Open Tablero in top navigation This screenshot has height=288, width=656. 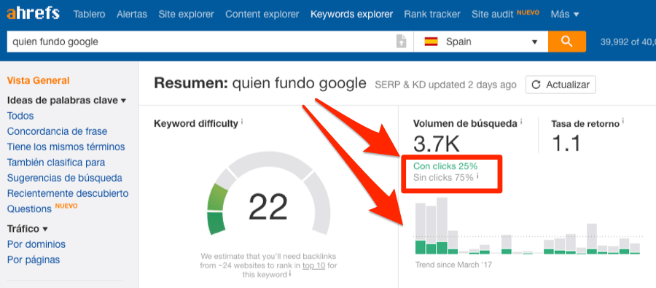(x=90, y=15)
